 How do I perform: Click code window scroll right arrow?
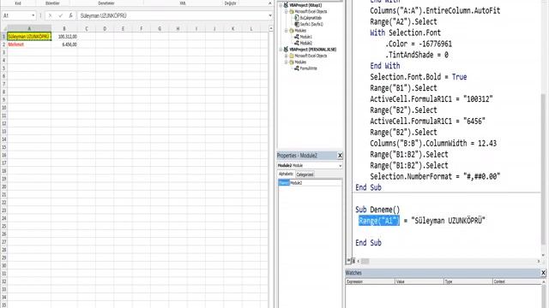coord(539,261)
